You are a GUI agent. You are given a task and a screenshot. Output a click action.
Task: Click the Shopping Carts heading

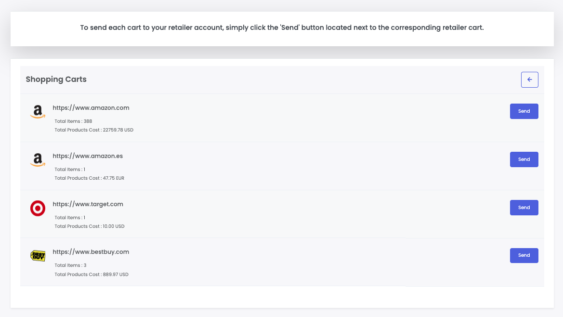click(56, 79)
